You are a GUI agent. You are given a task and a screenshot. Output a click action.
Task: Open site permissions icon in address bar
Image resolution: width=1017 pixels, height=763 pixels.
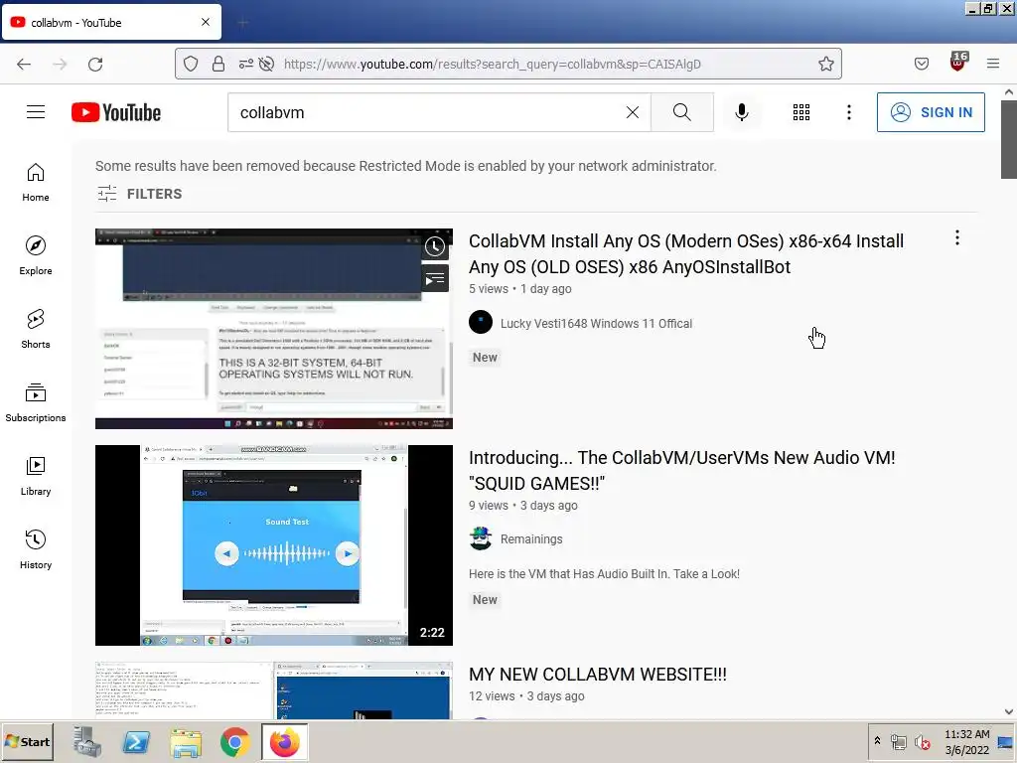coord(246,64)
